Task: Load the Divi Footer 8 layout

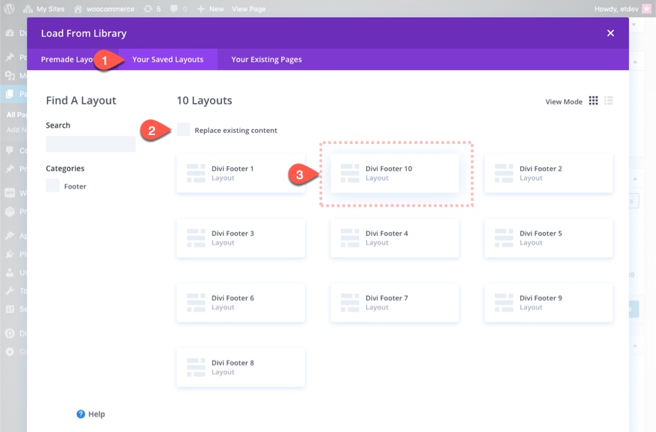Action: click(x=241, y=367)
